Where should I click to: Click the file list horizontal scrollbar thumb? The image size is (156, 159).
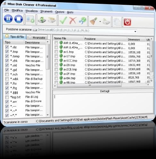(x=89, y=85)
